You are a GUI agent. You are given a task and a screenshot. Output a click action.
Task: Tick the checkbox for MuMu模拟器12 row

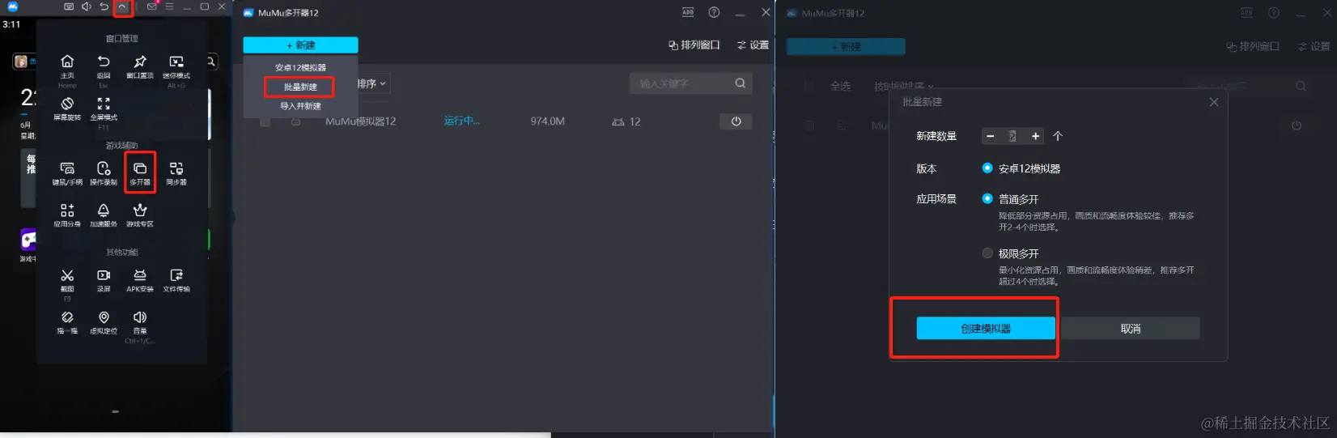tap(265, 121)
